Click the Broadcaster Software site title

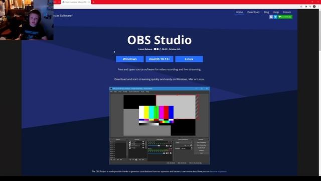click(63, 16)
